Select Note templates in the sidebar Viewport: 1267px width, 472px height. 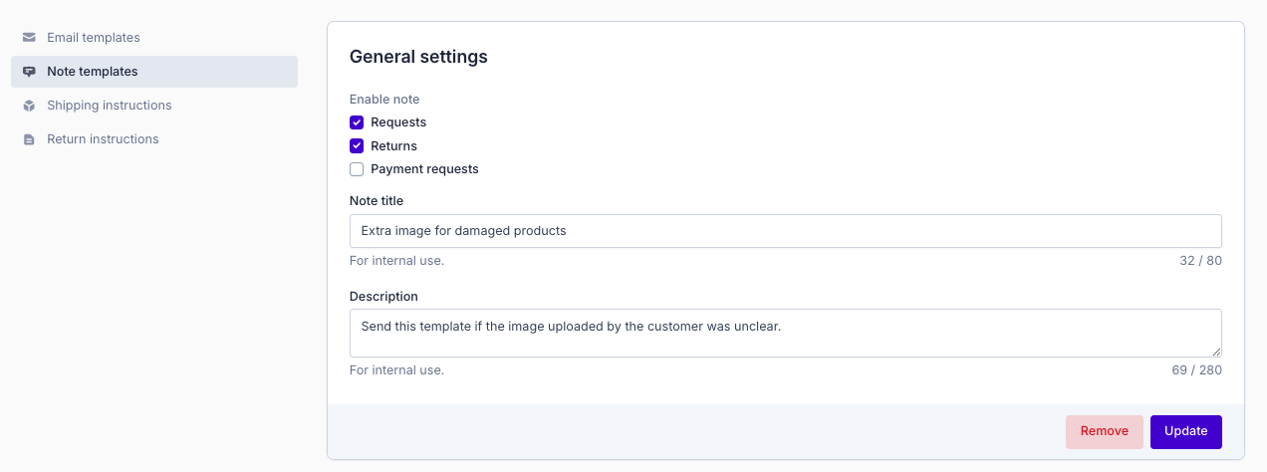click(93, 72)
